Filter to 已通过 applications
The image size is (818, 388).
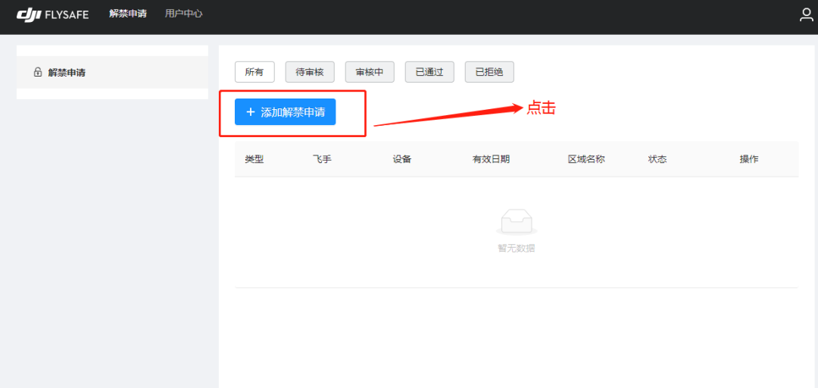(x=429, y=72)
